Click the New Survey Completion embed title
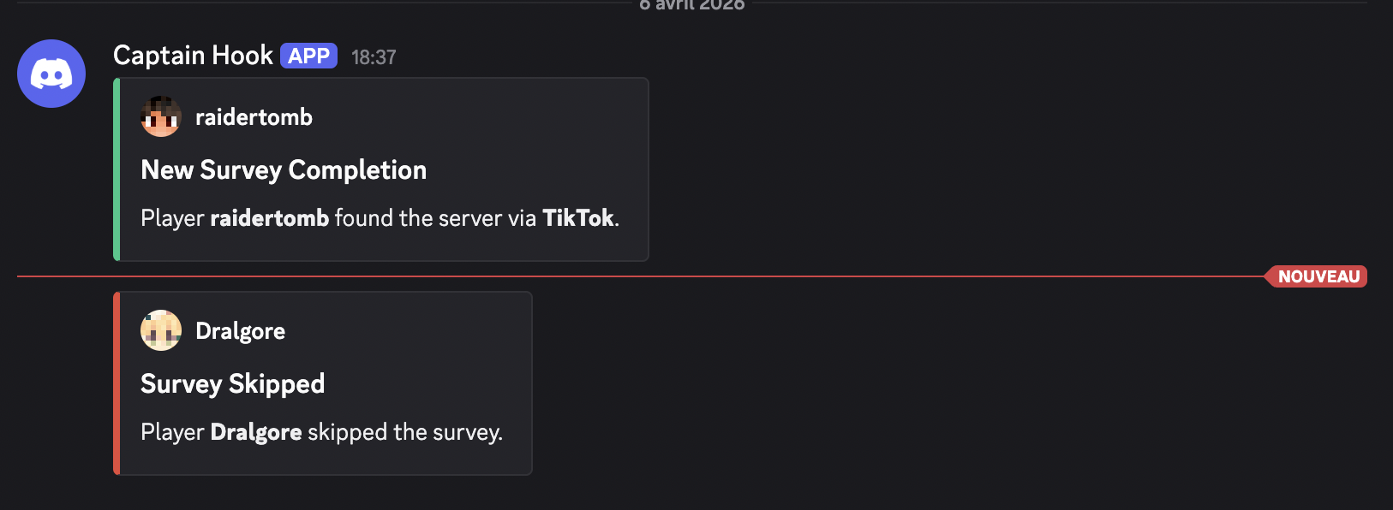The height and width of the screenshot is (510, 1393). [x=284, y=170]
